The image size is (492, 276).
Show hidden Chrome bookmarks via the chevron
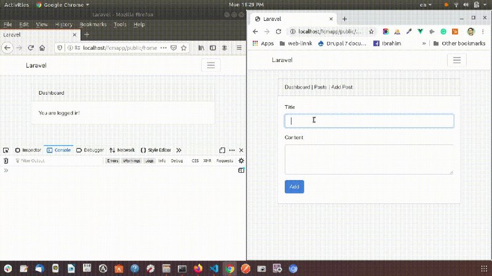(x=424, y=44)
